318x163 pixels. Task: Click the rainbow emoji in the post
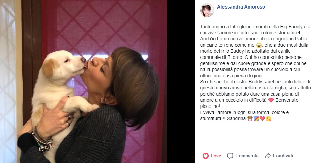pyautogui.click(x=256, y=119)
